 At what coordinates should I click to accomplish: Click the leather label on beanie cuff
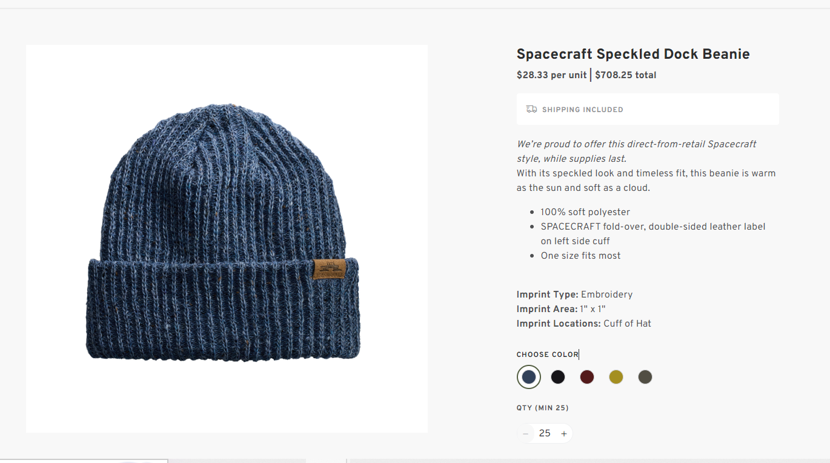pos(330,269)
